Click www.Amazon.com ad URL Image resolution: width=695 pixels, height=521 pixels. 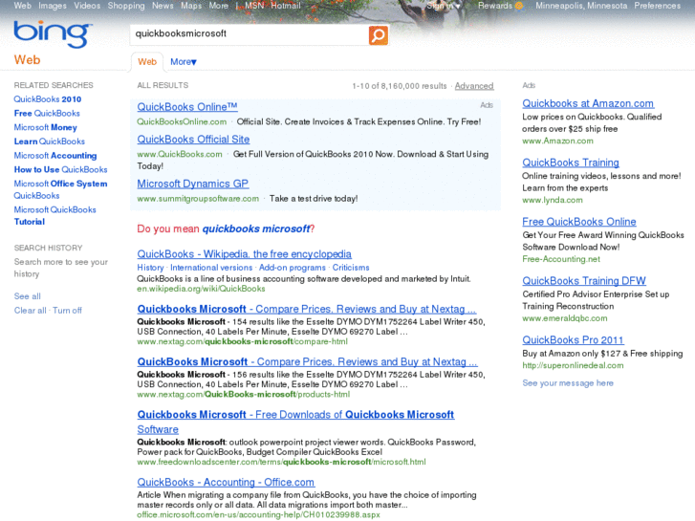(x=557, y=141)
